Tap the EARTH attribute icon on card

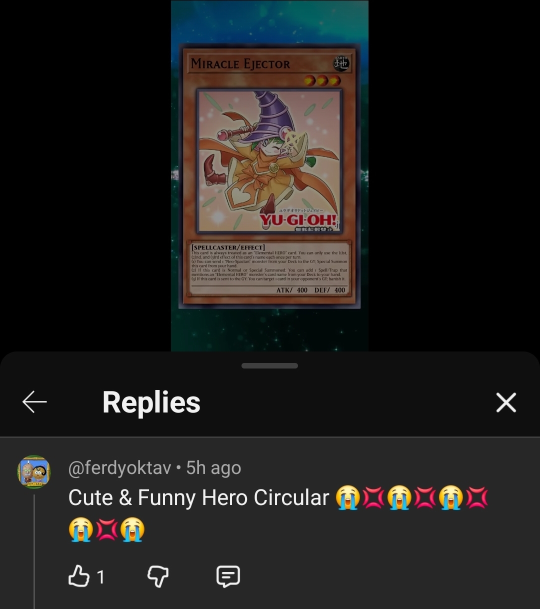coord(341,63)
